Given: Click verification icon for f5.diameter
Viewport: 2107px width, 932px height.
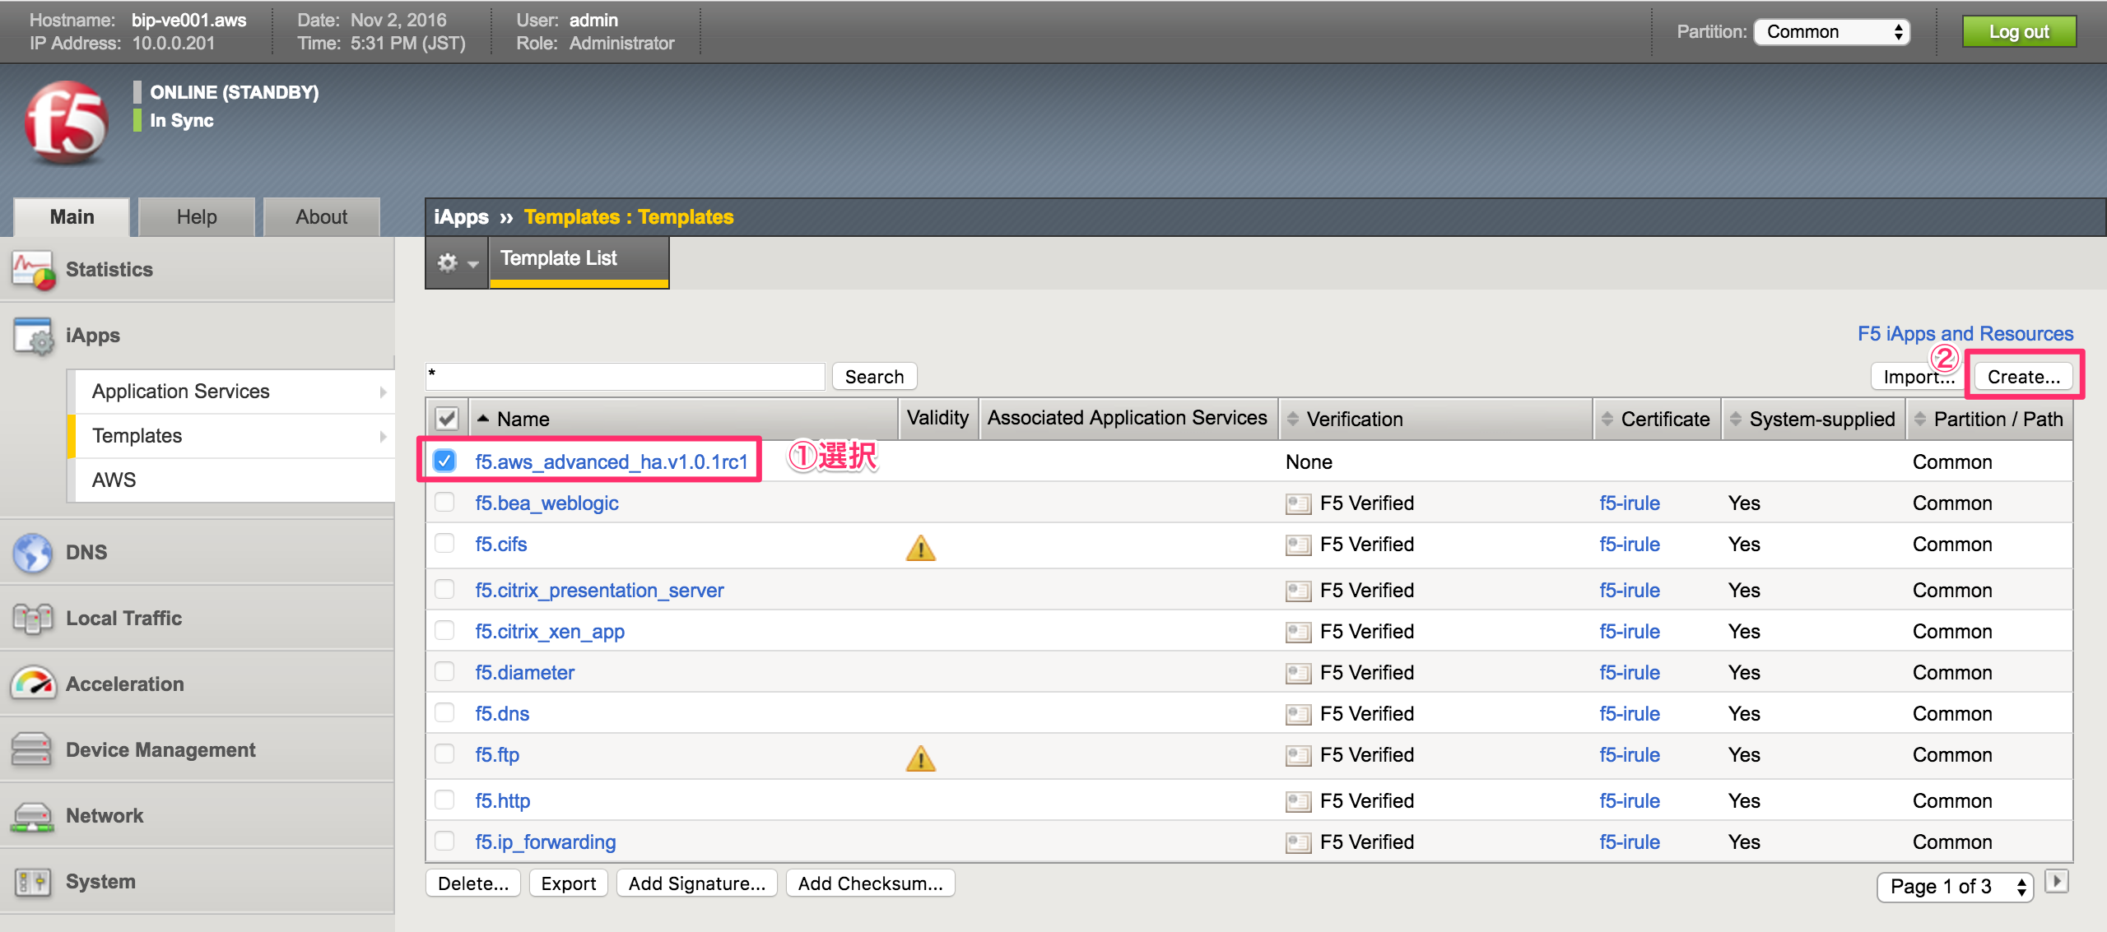Looking at the screenshot, I should pyautogui.click(x=1298, y=673).
